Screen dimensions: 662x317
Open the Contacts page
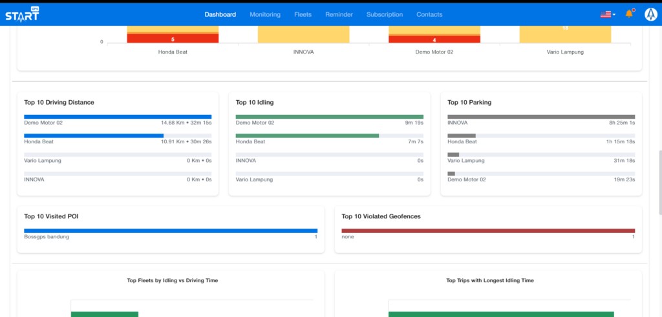tap(429, 14)
